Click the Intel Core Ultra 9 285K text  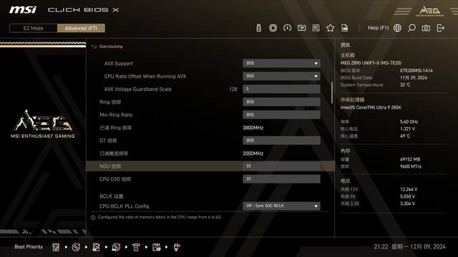371,107
